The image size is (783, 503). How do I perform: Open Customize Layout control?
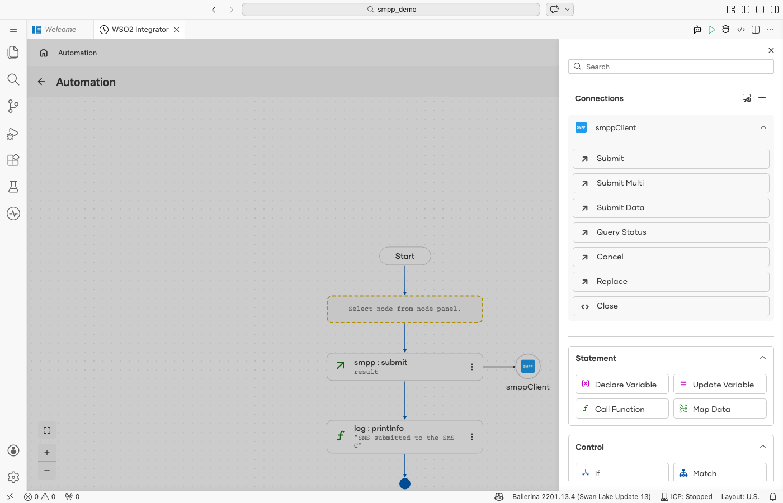[731, 10]
